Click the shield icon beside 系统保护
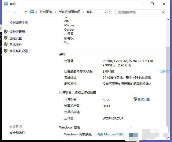 pyautogui.click(x=6, y=44)
